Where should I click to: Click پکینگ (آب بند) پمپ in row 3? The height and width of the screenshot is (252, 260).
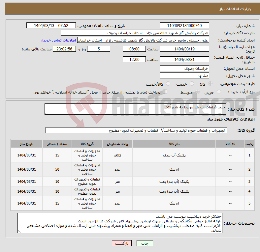[x=174, y=182]
